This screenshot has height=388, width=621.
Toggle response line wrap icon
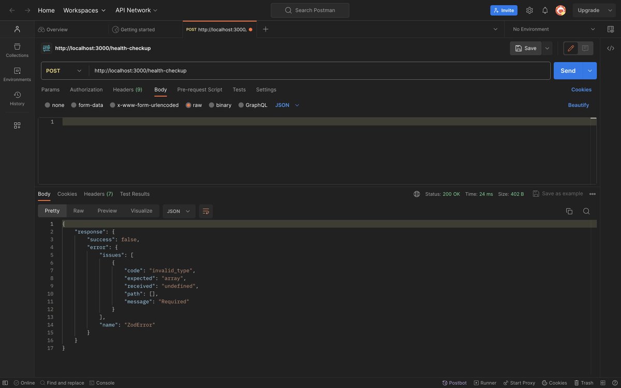pos(206,211)
